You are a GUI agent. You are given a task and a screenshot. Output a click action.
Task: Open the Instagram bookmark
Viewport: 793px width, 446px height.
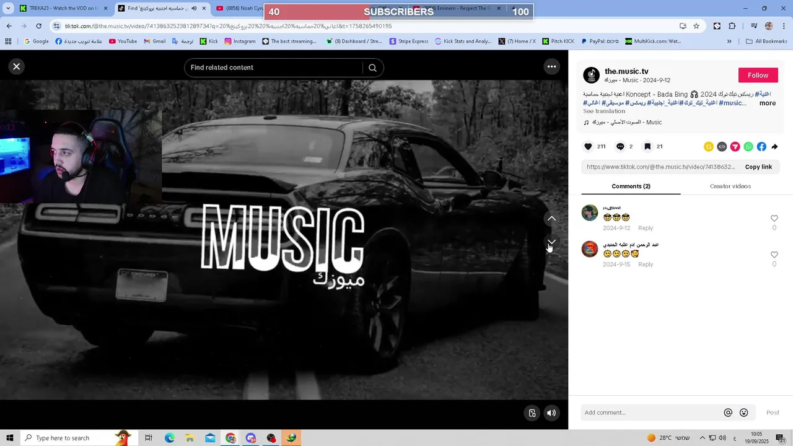240,42
